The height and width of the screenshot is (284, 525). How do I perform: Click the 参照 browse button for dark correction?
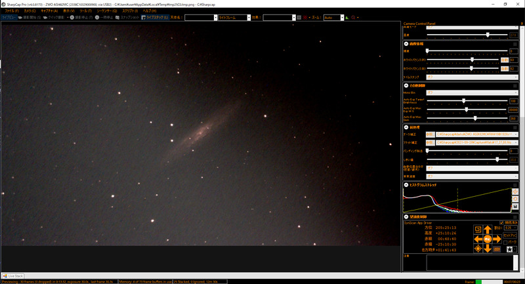[430, 134]
